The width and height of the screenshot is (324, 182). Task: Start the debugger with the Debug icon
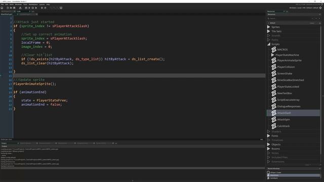tap(26, 8)
